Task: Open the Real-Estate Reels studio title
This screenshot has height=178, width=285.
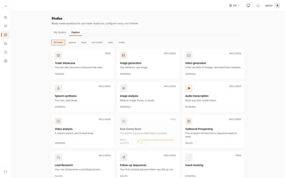Action: [x=131, y=129]
